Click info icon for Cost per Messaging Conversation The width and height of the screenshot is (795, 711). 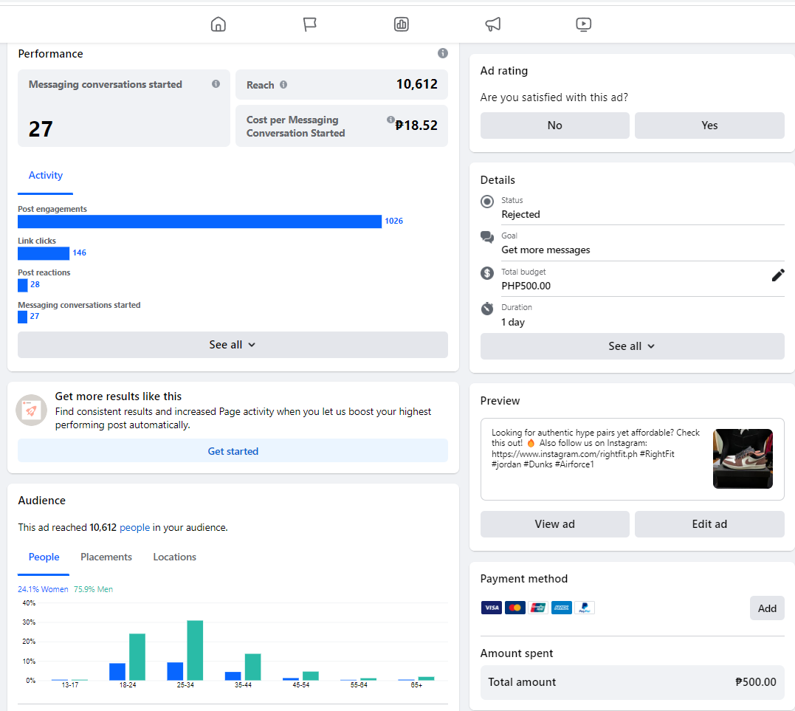pos(390,120)
